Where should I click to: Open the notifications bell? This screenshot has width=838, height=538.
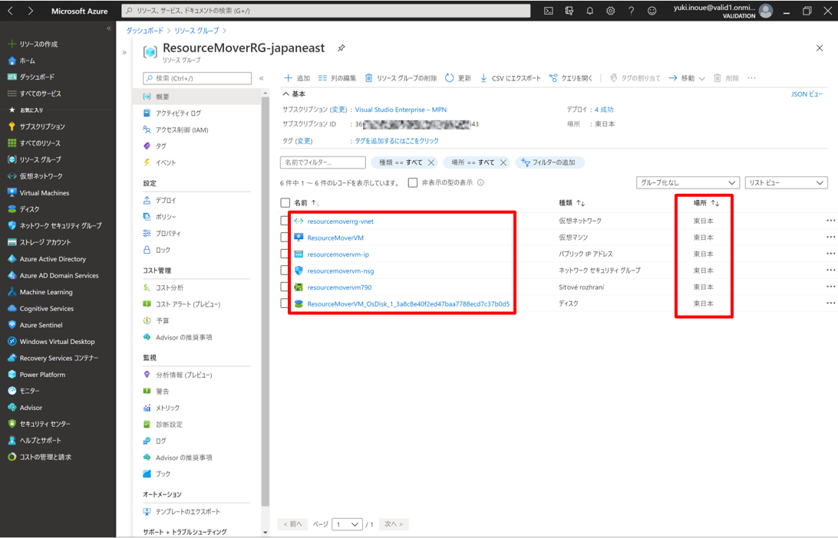click(x=590, y=11)
